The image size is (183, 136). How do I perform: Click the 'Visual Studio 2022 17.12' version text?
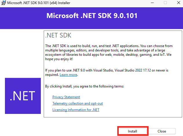point(133,70)
